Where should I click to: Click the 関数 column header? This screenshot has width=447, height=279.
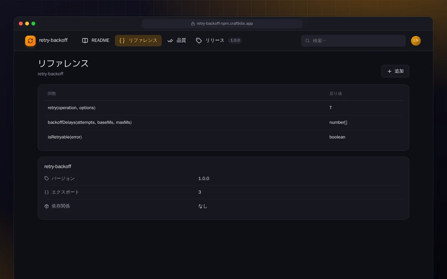click(52, 93)
